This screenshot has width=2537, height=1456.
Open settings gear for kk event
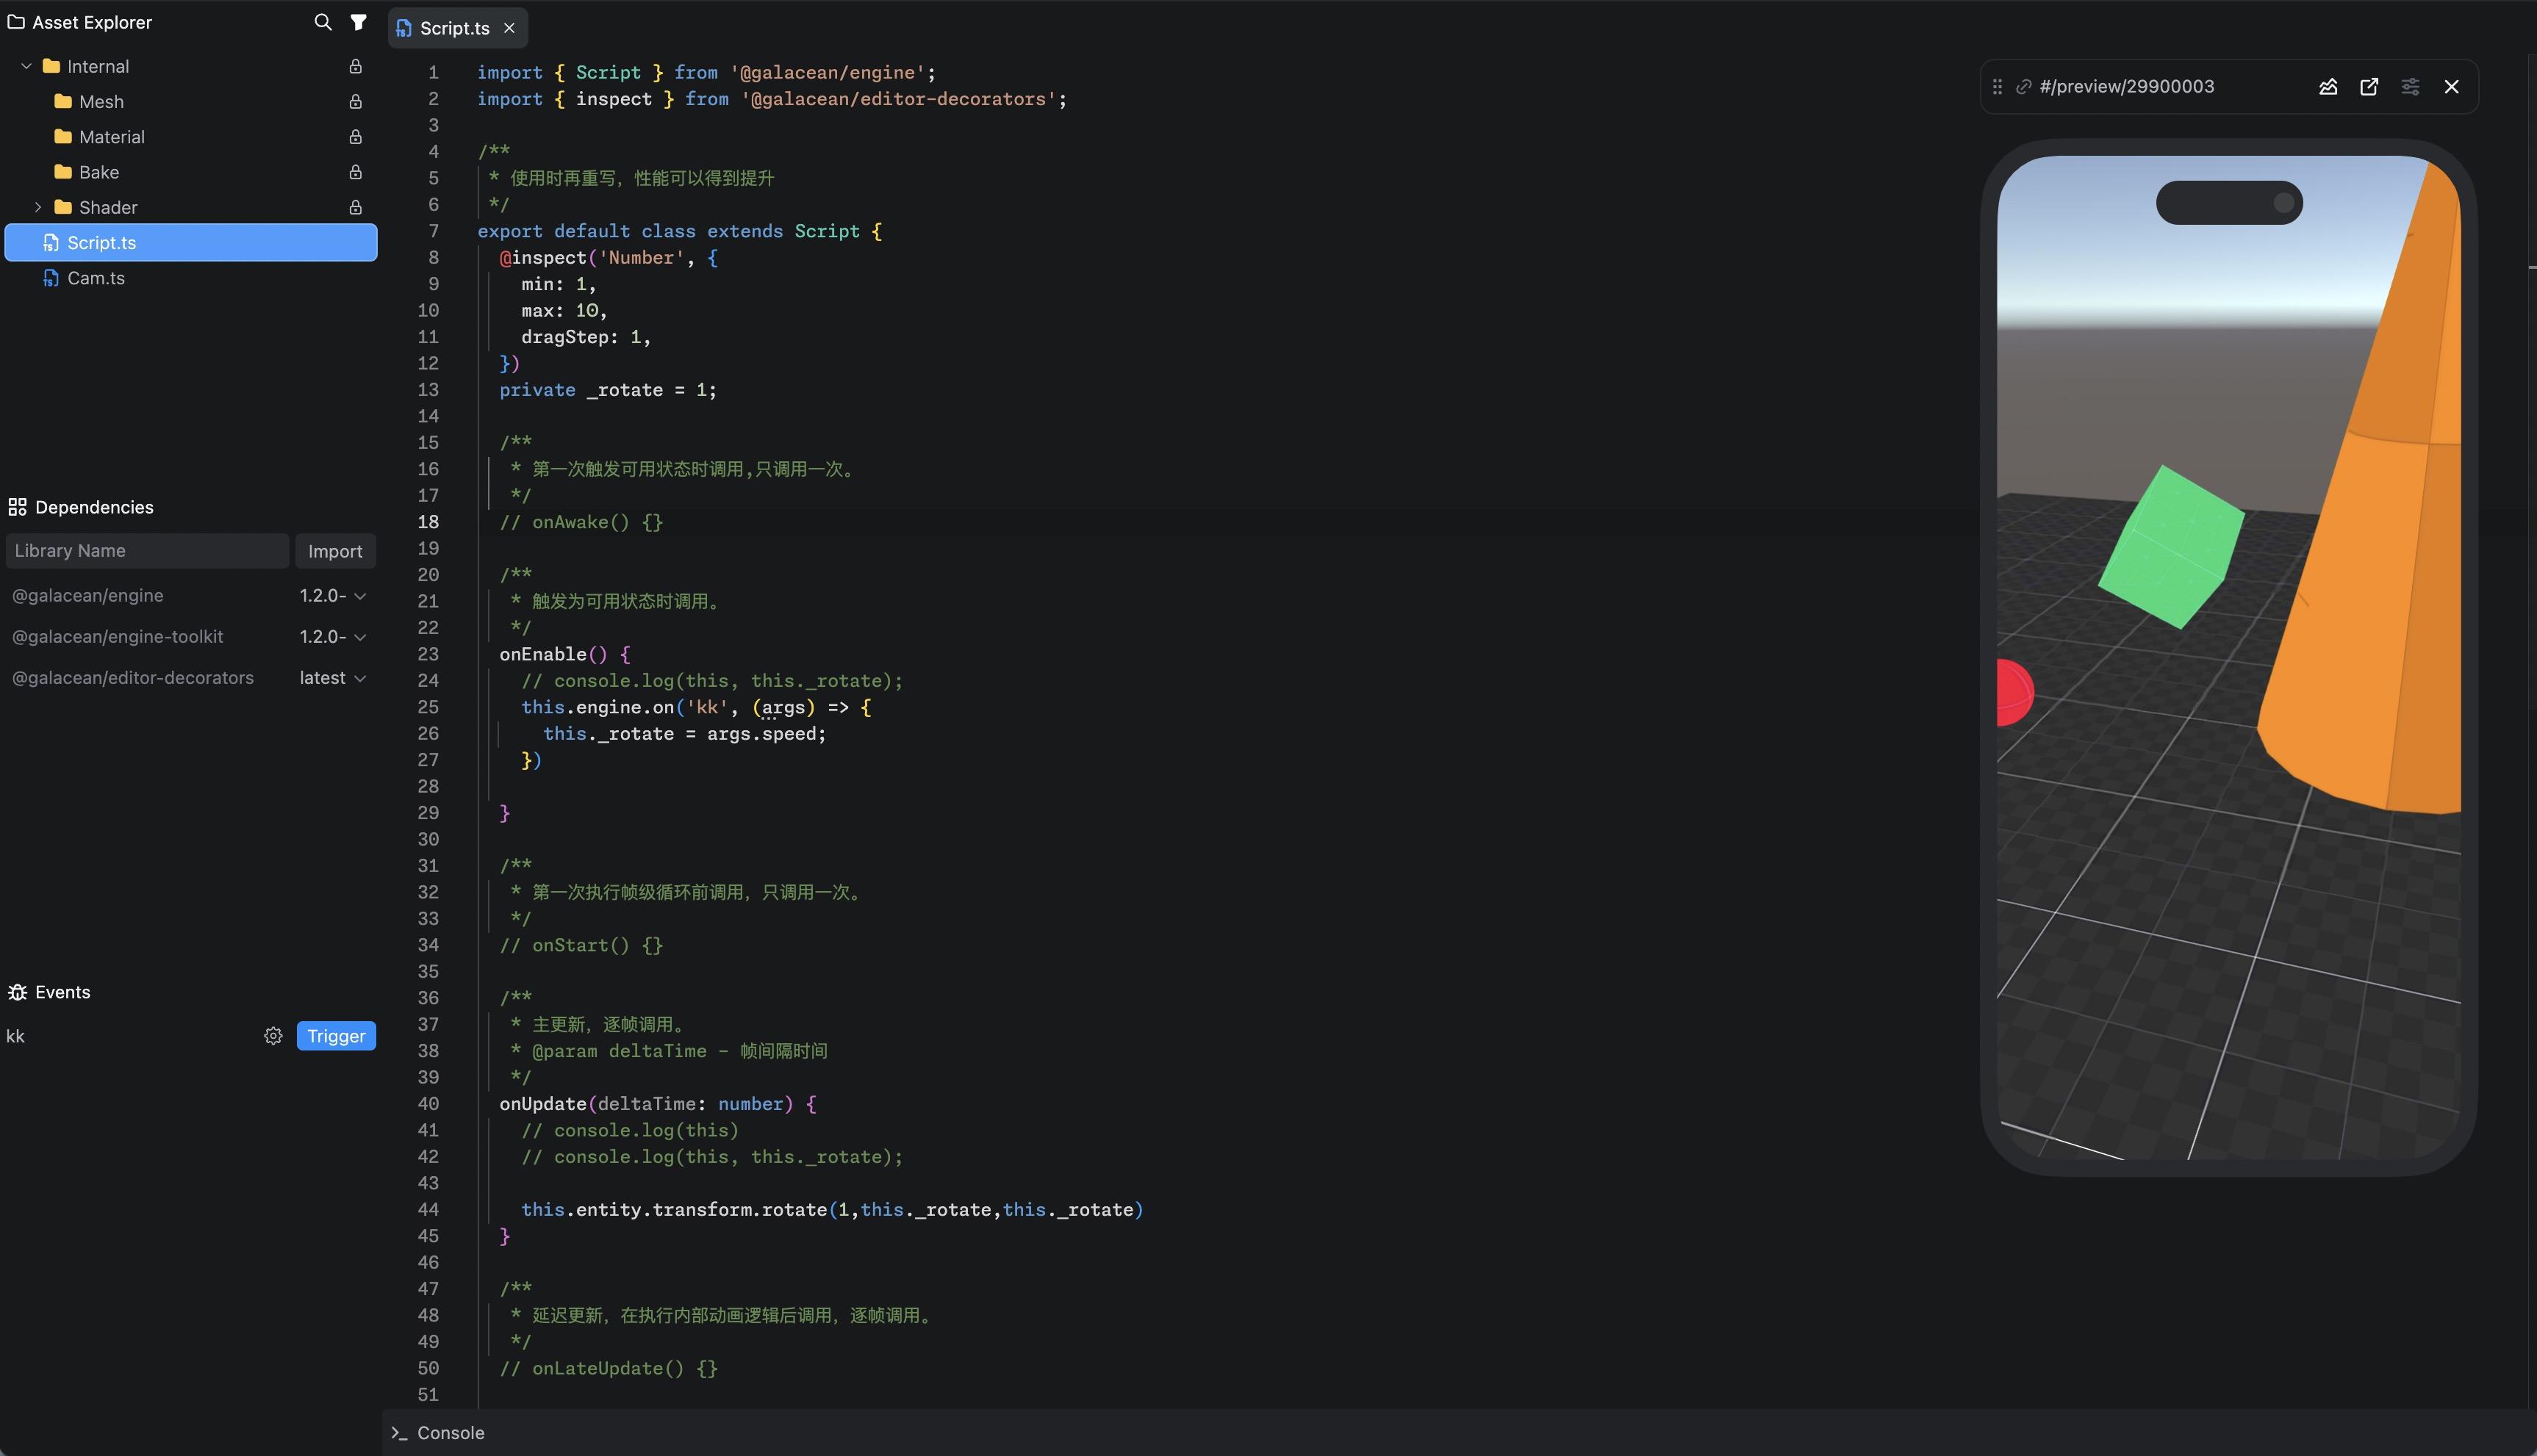(x=273, y=1036)
